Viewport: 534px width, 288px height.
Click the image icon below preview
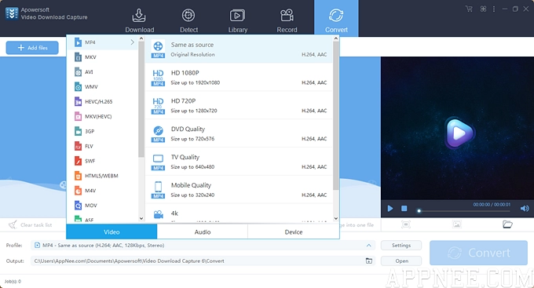456,224
